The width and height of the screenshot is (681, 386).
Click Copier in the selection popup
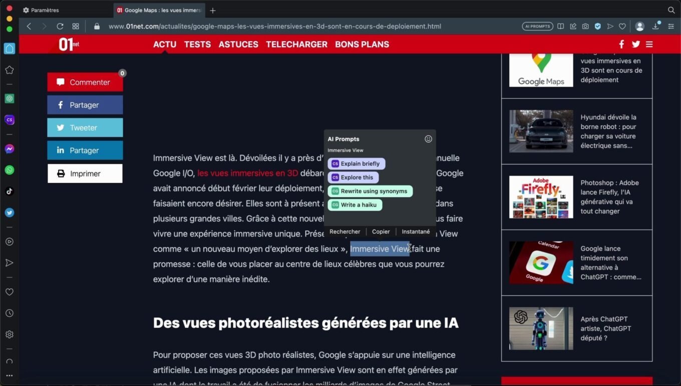(x=381, y=232)
